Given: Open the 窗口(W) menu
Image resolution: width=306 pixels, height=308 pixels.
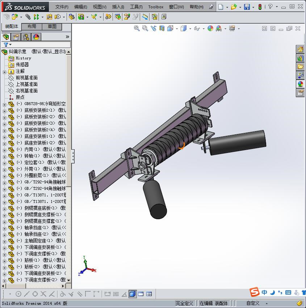Looking at the screenshot, I should (176, 7).
